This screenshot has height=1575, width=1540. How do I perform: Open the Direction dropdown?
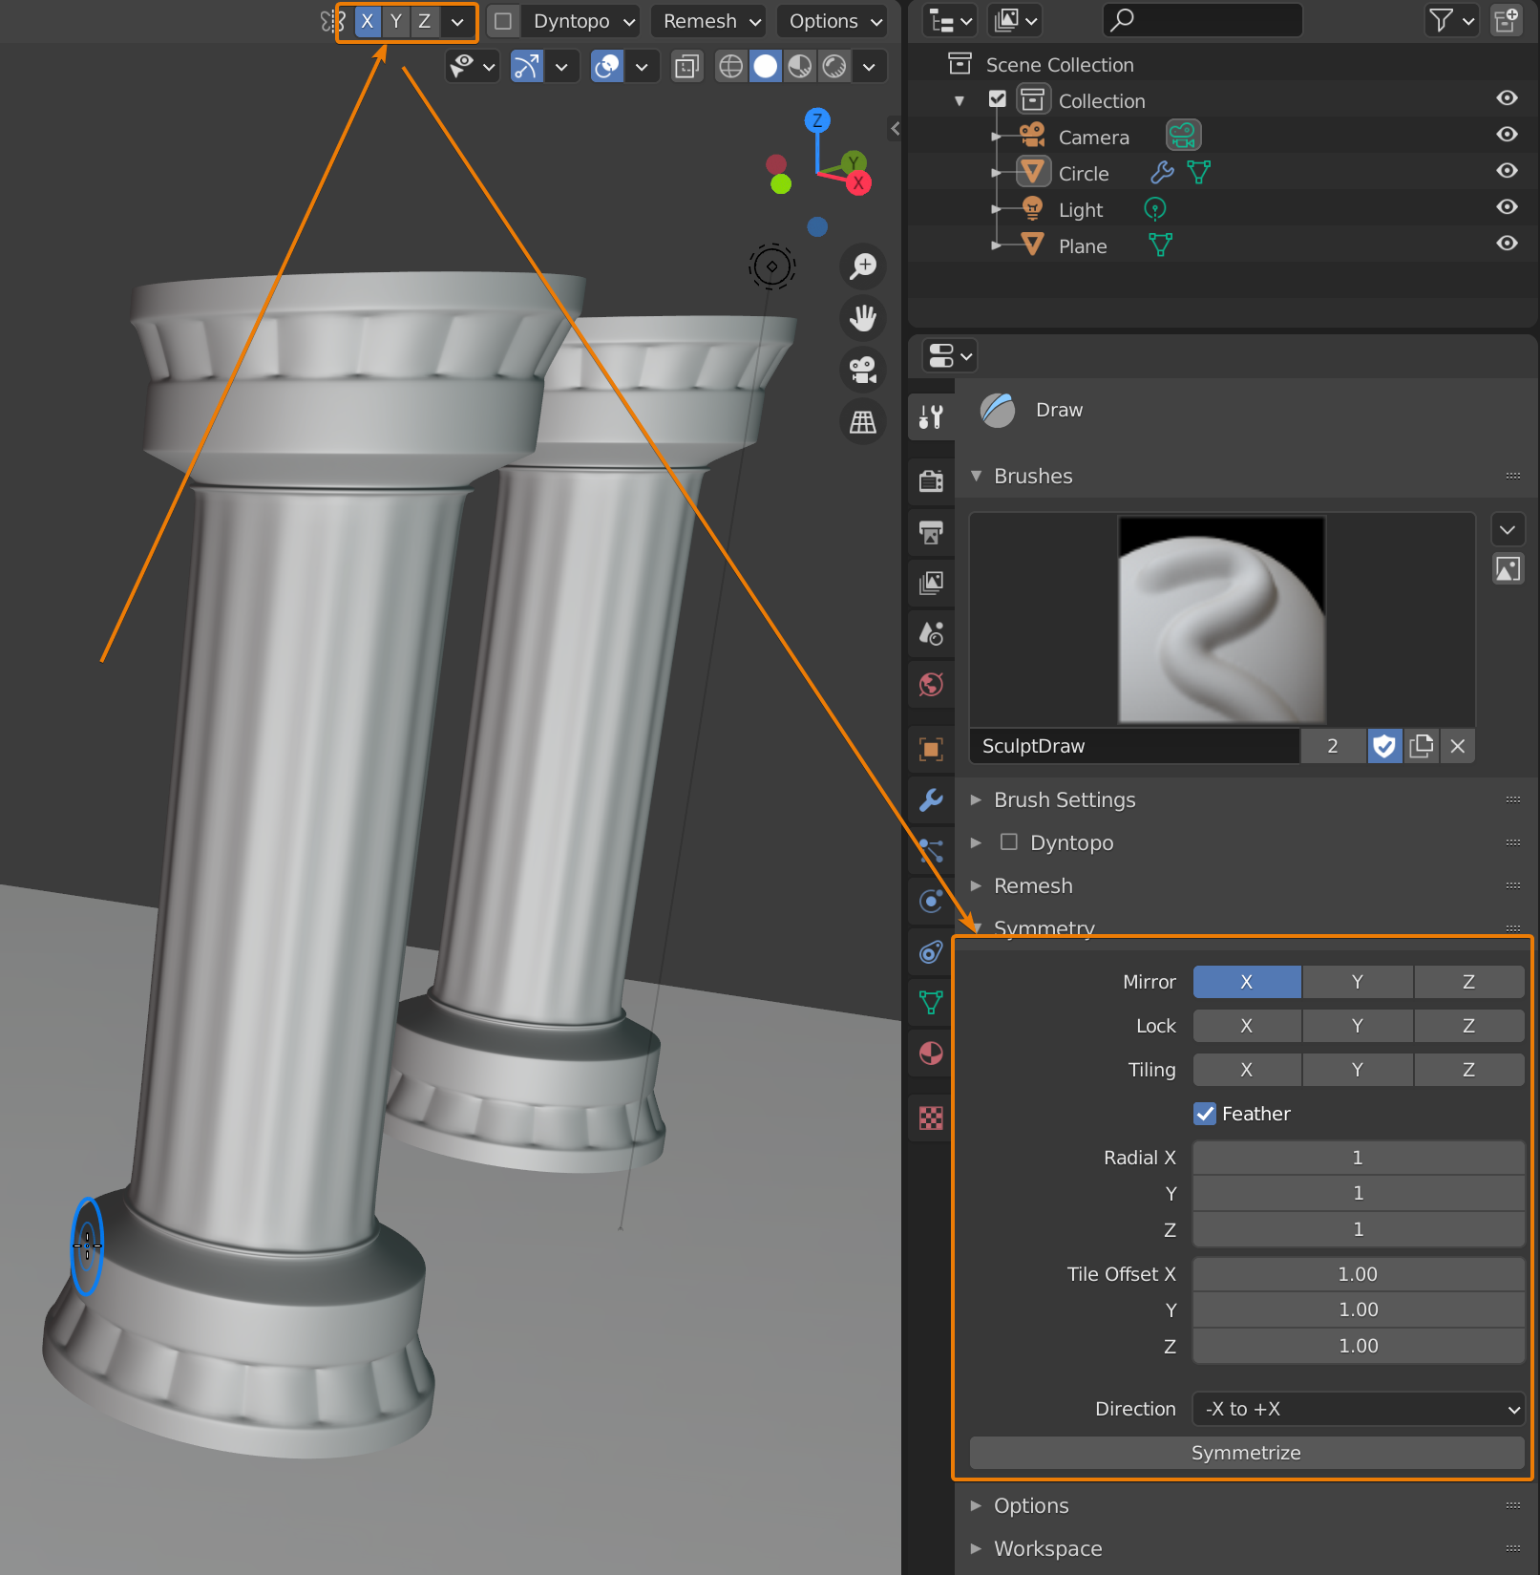tap(1359, 1409)
